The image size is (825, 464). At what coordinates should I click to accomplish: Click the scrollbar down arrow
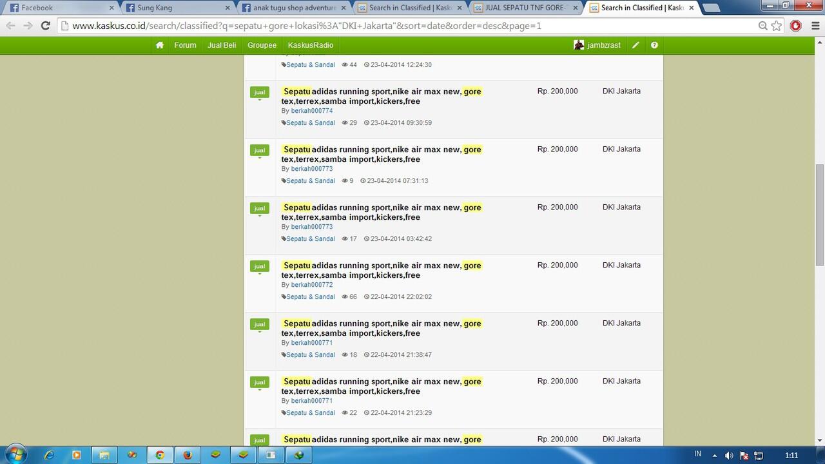820,440
